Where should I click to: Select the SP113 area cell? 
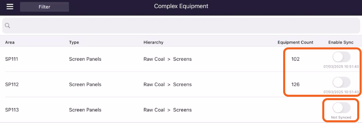point(12,110)
